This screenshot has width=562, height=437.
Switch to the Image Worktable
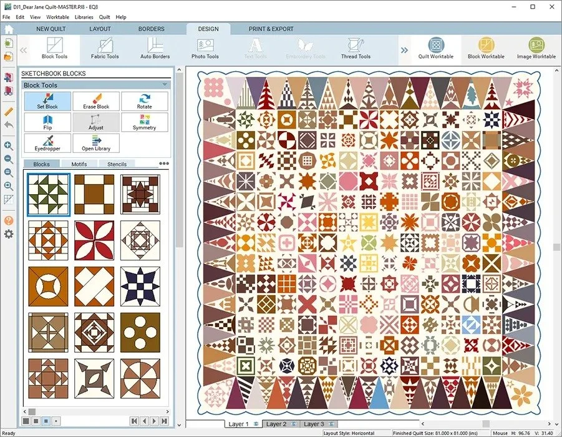pos(536,49)
